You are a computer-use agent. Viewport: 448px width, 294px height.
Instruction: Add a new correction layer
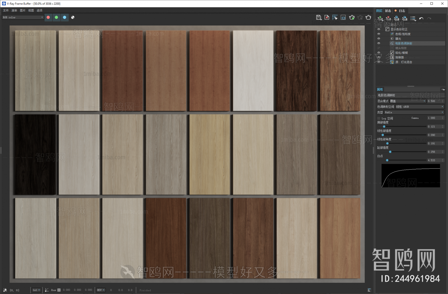[x=380, y=18]
